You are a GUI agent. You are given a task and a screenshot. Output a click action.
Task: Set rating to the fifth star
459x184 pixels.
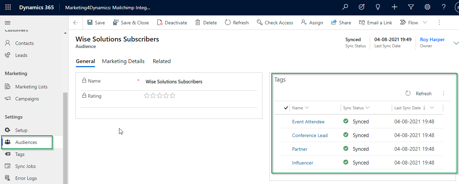[x=173, y=96]
